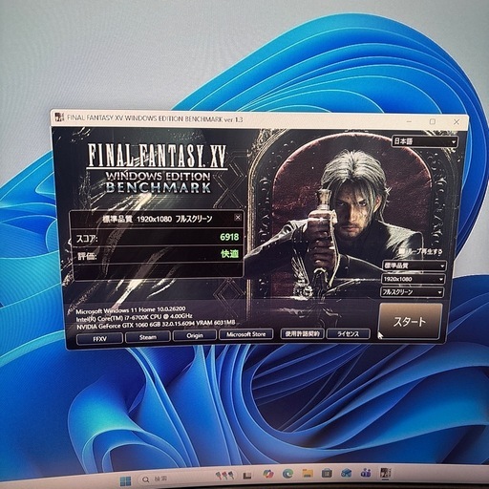Dismiss the score result panel with X
The height and width of the screenshot is (489, 489).
pos(238,218)
